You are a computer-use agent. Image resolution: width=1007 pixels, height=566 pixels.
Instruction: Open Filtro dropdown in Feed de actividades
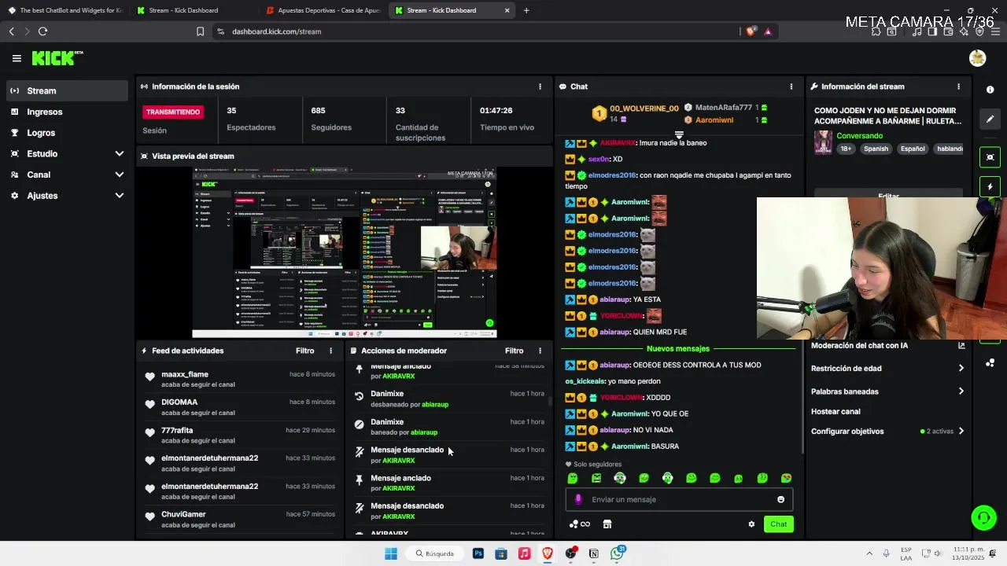[x=304, y=351]
